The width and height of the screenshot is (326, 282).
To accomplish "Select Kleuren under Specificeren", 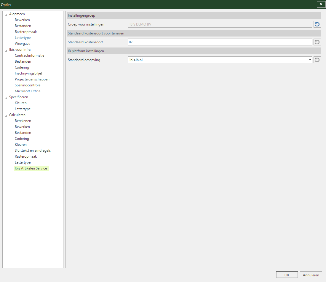I will point(20,103).
